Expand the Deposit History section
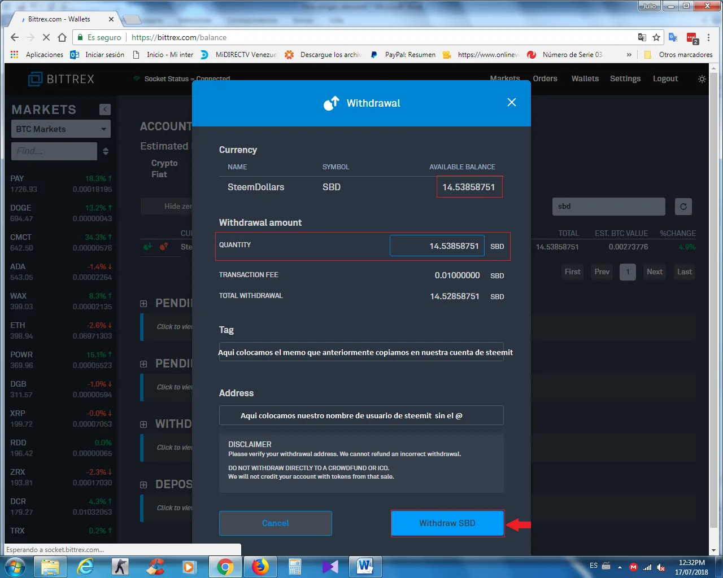The image size is (723, 578). 143,485
